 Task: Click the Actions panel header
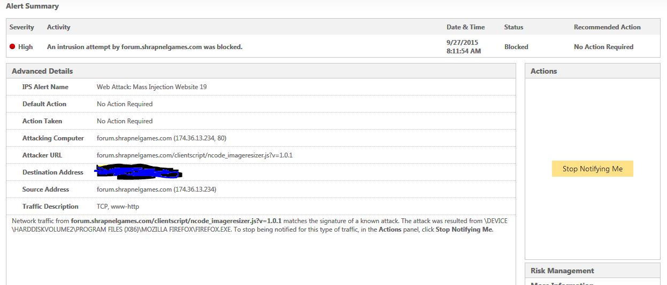(543, 71)
